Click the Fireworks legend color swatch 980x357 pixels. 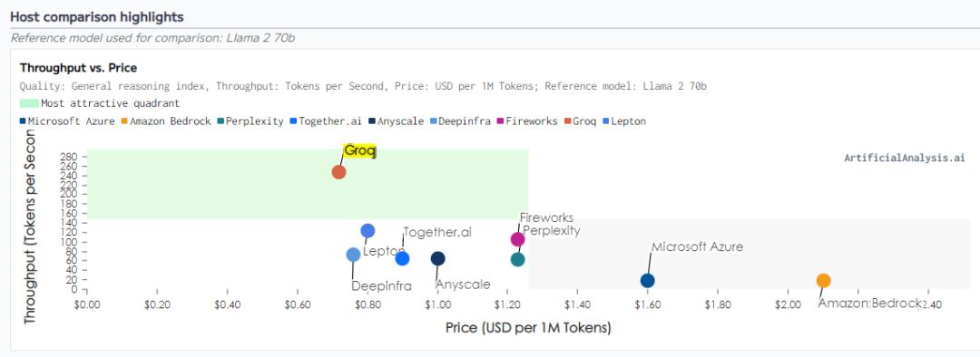pos(502,121)
